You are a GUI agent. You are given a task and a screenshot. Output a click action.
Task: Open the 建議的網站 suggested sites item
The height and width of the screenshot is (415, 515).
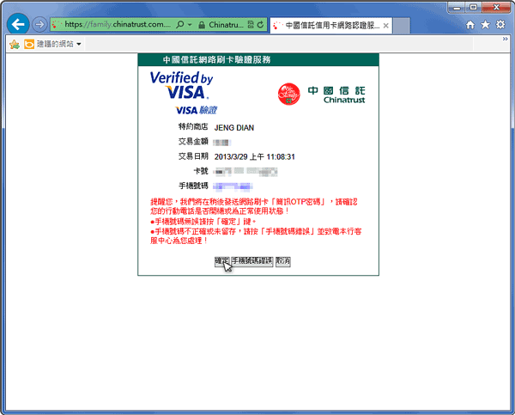[x=52, y=44]
